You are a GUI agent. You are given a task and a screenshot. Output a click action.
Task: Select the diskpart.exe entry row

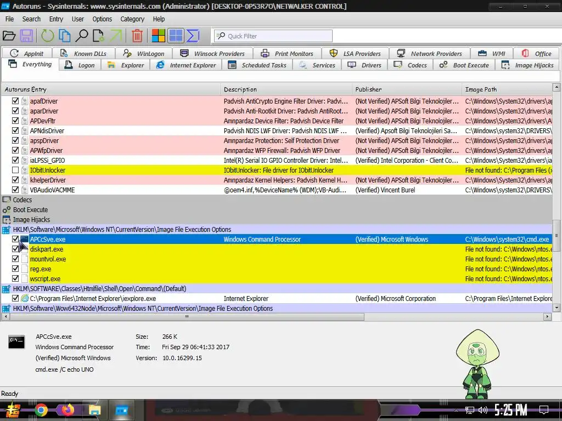tap(277, 249)
